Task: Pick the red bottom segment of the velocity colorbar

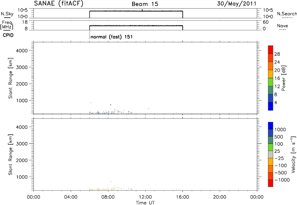Action: [271, 183]
